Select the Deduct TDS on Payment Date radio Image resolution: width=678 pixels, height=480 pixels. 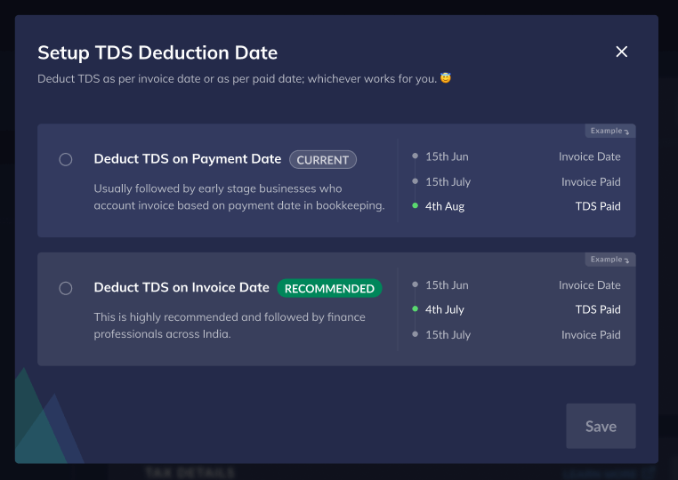[66, 160]
